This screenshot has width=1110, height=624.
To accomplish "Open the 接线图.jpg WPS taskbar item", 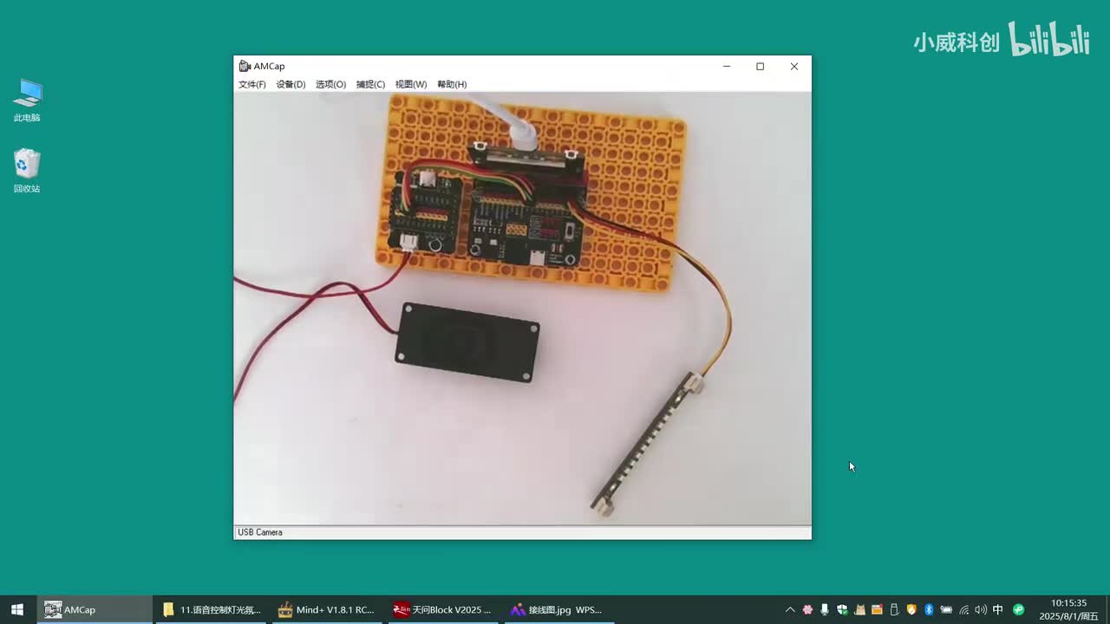I will pos(558,609).
